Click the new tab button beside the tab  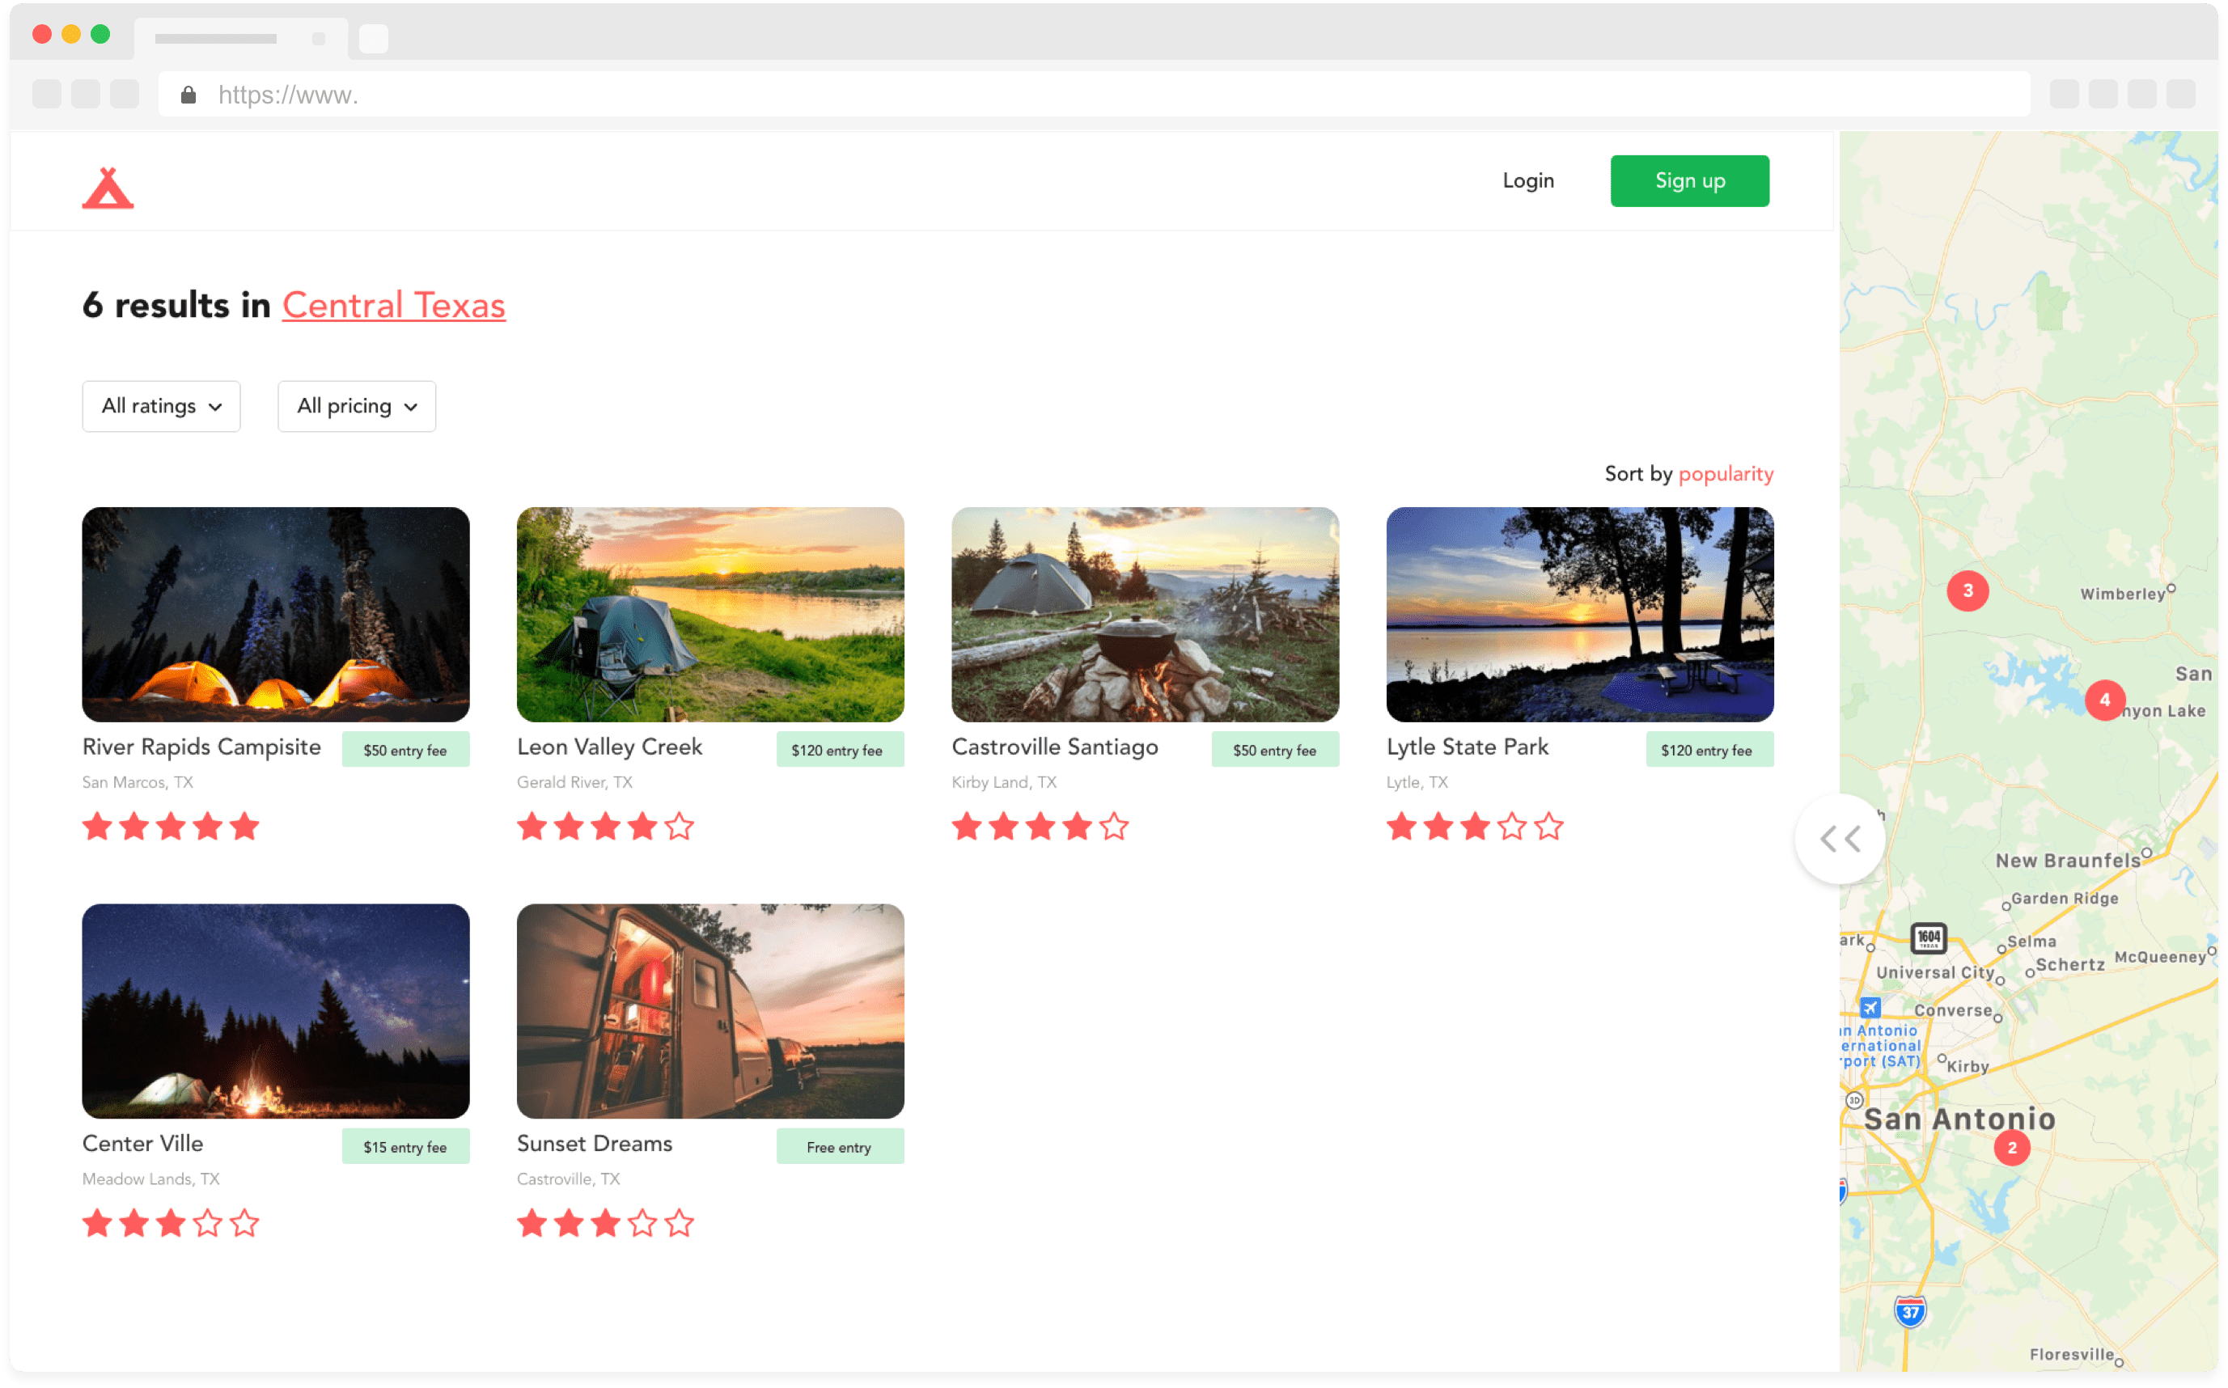coord(373,39)
